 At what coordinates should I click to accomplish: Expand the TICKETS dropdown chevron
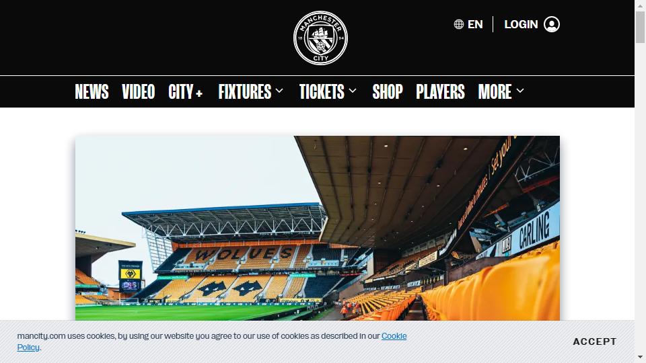[353, 91]
